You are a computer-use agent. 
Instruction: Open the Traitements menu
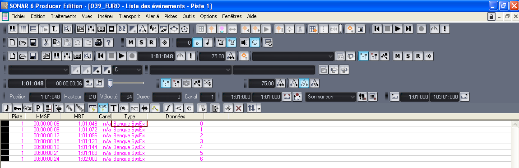click(x=64, y=16)
